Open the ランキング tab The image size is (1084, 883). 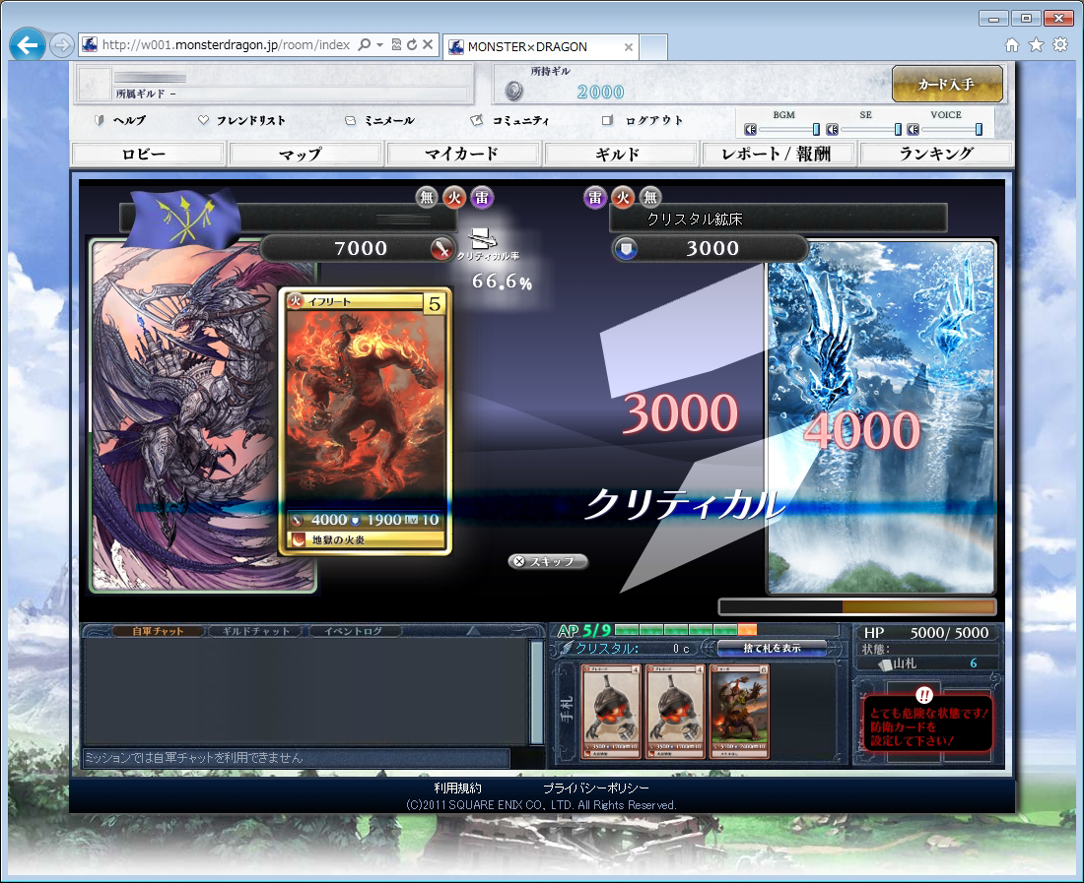tap(936, 154)
